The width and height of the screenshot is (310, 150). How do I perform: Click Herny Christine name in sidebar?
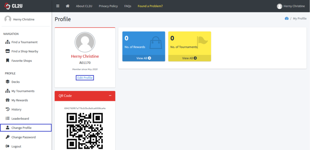[24, 19]
